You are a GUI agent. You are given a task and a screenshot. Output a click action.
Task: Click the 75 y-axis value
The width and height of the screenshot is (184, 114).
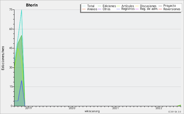tap(11, 10)
